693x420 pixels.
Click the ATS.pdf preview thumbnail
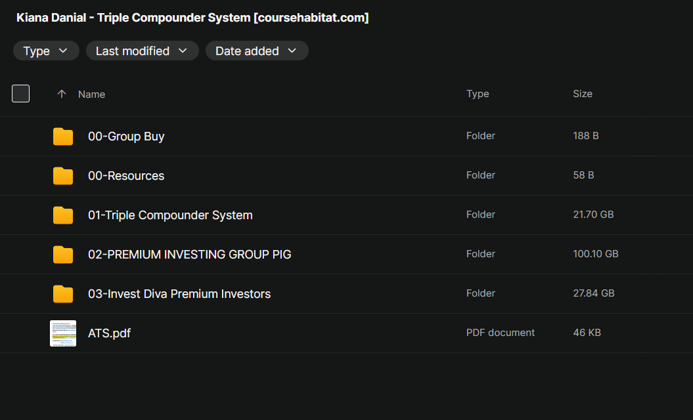[x=63, y=333]
